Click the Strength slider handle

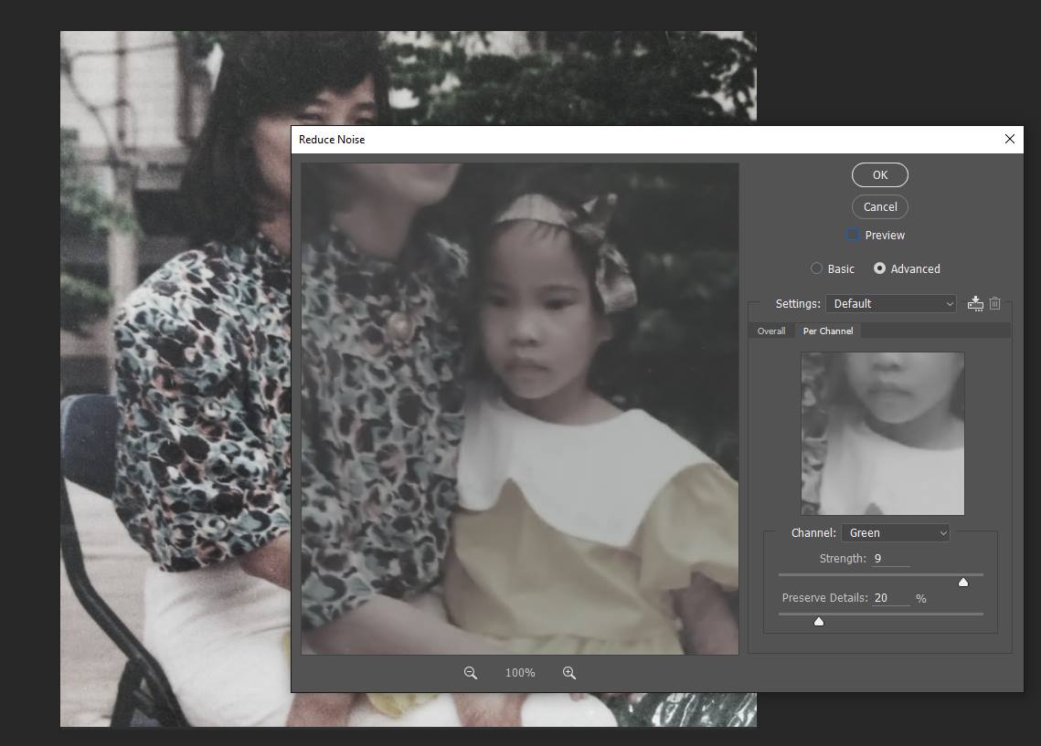tap(962, 582)
